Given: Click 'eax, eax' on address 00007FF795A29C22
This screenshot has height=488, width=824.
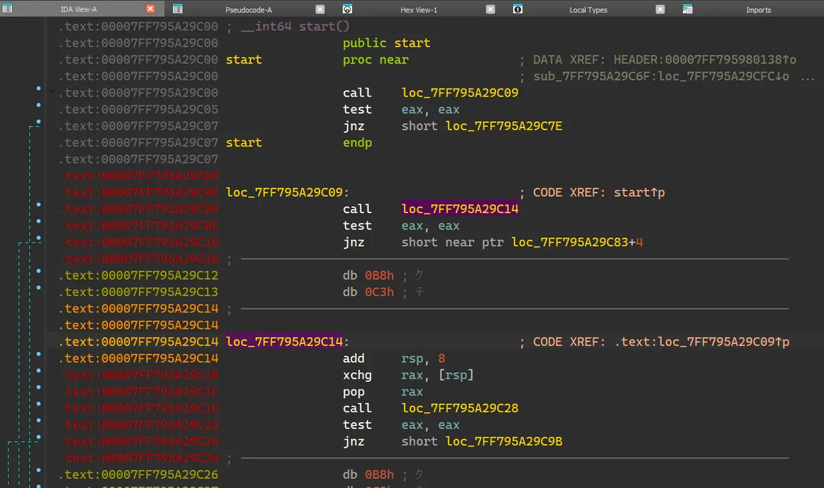Looking at the screenshot, I should (431, 425).
